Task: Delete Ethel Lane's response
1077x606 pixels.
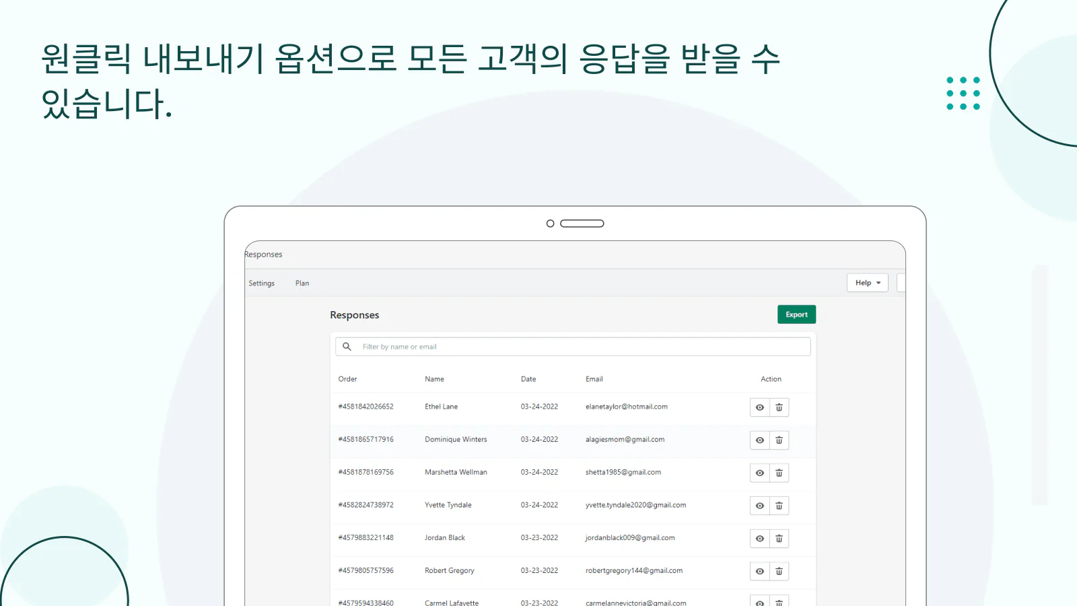Action: [779, 407]
